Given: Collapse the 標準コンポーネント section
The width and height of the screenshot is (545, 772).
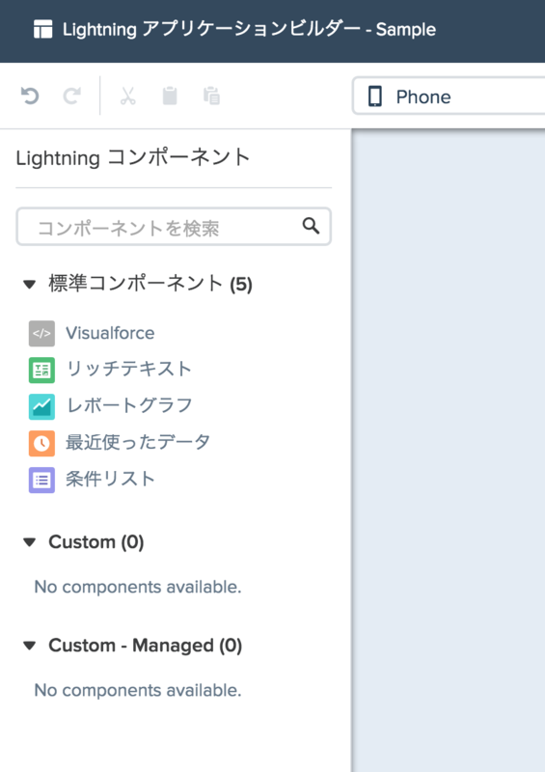Looking at the screenshot, I should point(30,284).
